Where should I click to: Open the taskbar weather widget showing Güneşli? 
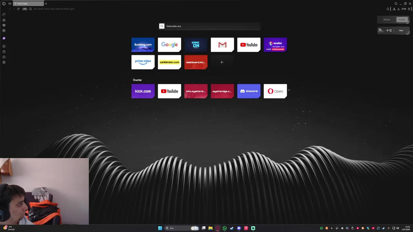pos(8,228)
